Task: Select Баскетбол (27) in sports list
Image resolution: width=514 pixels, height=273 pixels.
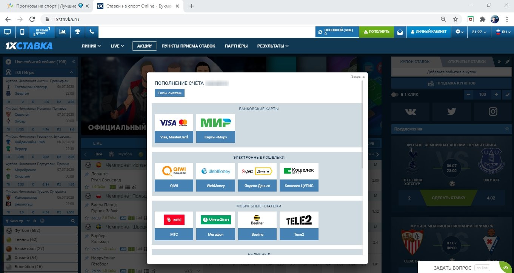Action: click(x=40, y=248)
